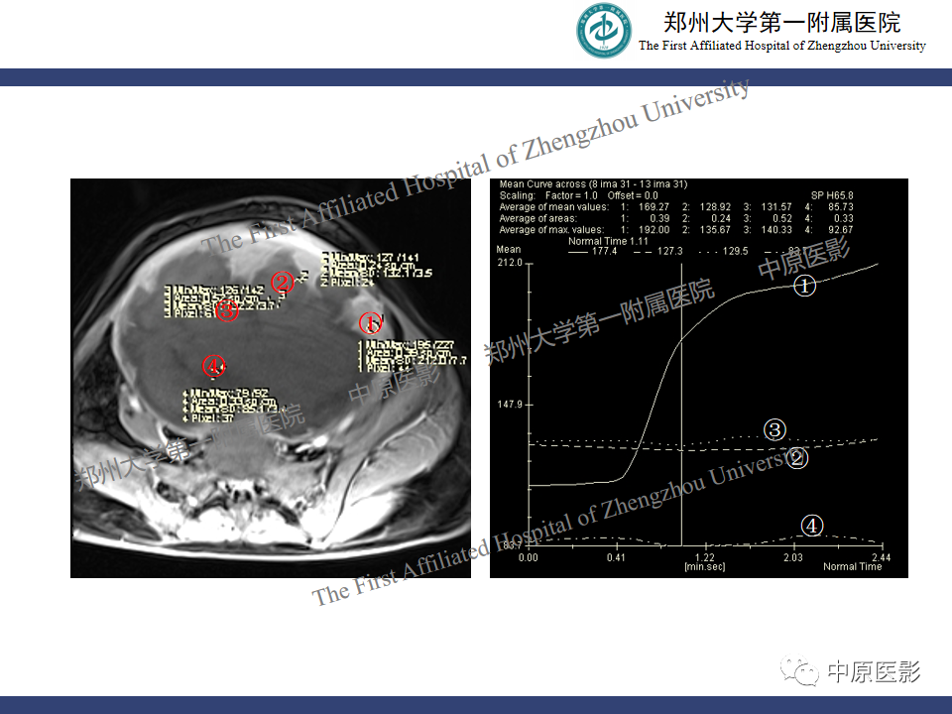
Task: Select red ROI marker ② on the MRI
Action: pos(283,282)
